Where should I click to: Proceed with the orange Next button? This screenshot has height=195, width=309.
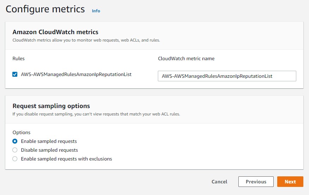[290, 182]
